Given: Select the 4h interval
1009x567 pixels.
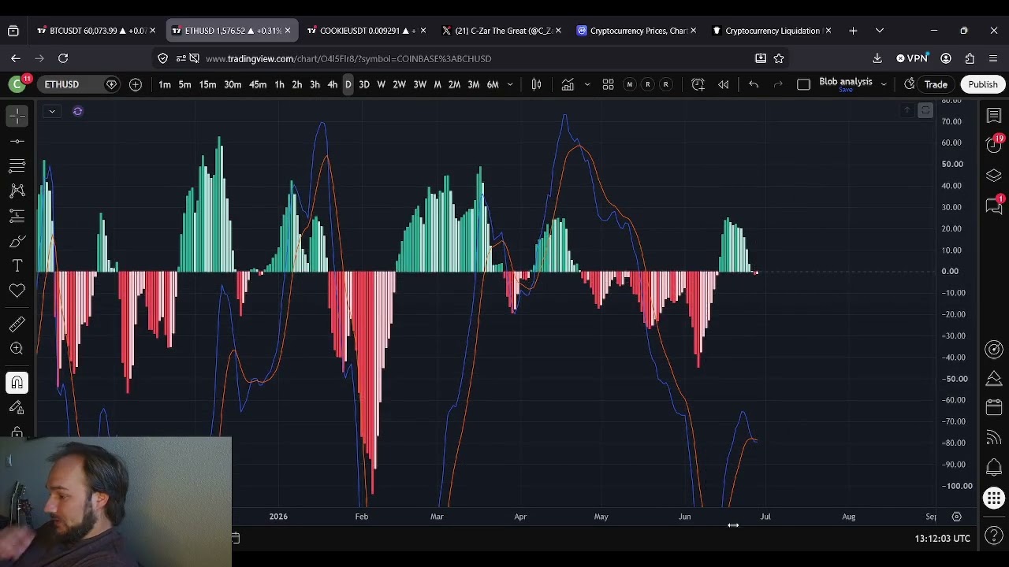Looking at the screenshot, I should click(333, 84).
